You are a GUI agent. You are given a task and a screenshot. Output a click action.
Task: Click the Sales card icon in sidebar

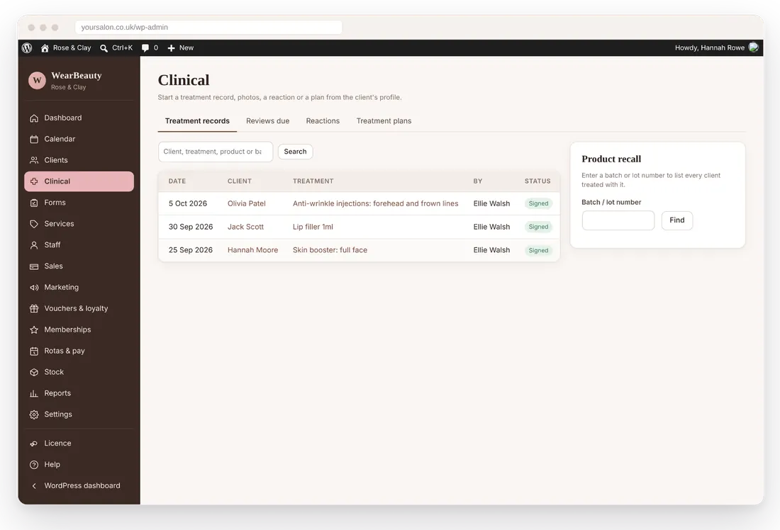tap(34, 266)
